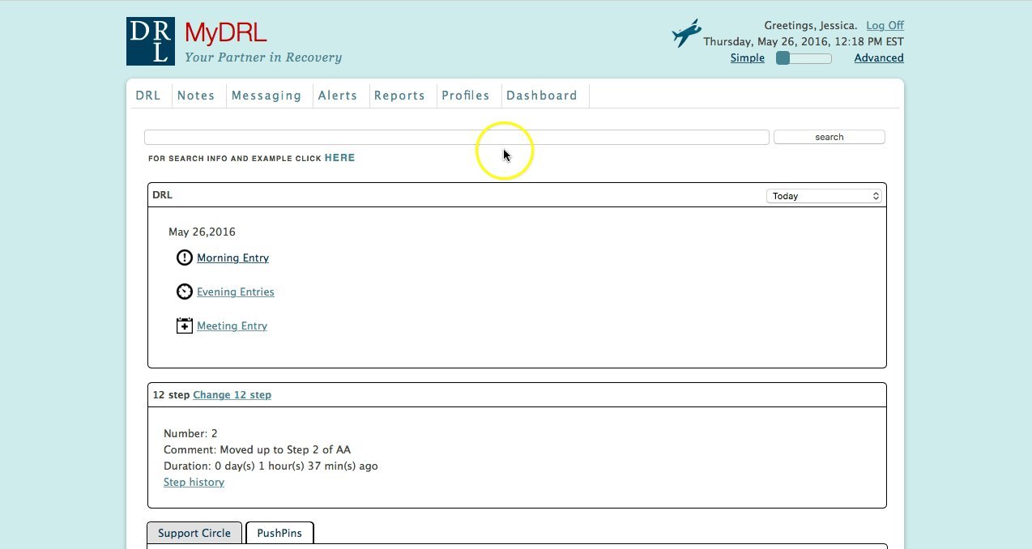This screenshot has height=549, width=1032.
Task: View the Step history link
Action: [194, 482]
